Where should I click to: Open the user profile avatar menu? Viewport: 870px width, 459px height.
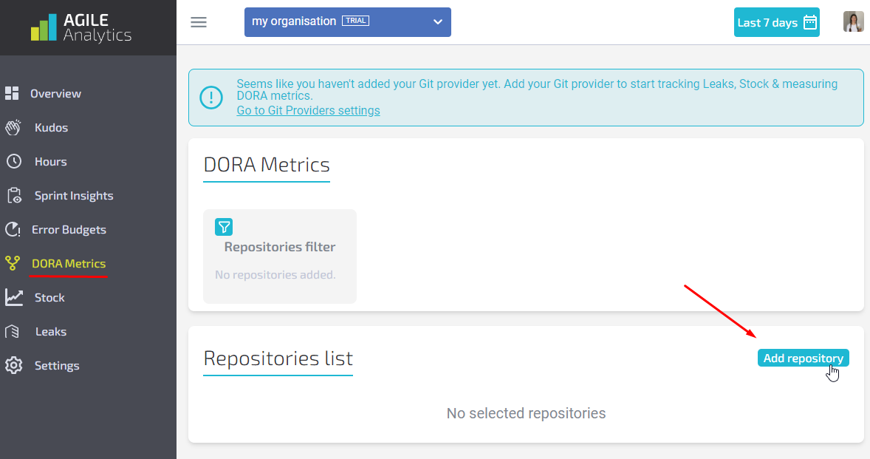[853, 22]
